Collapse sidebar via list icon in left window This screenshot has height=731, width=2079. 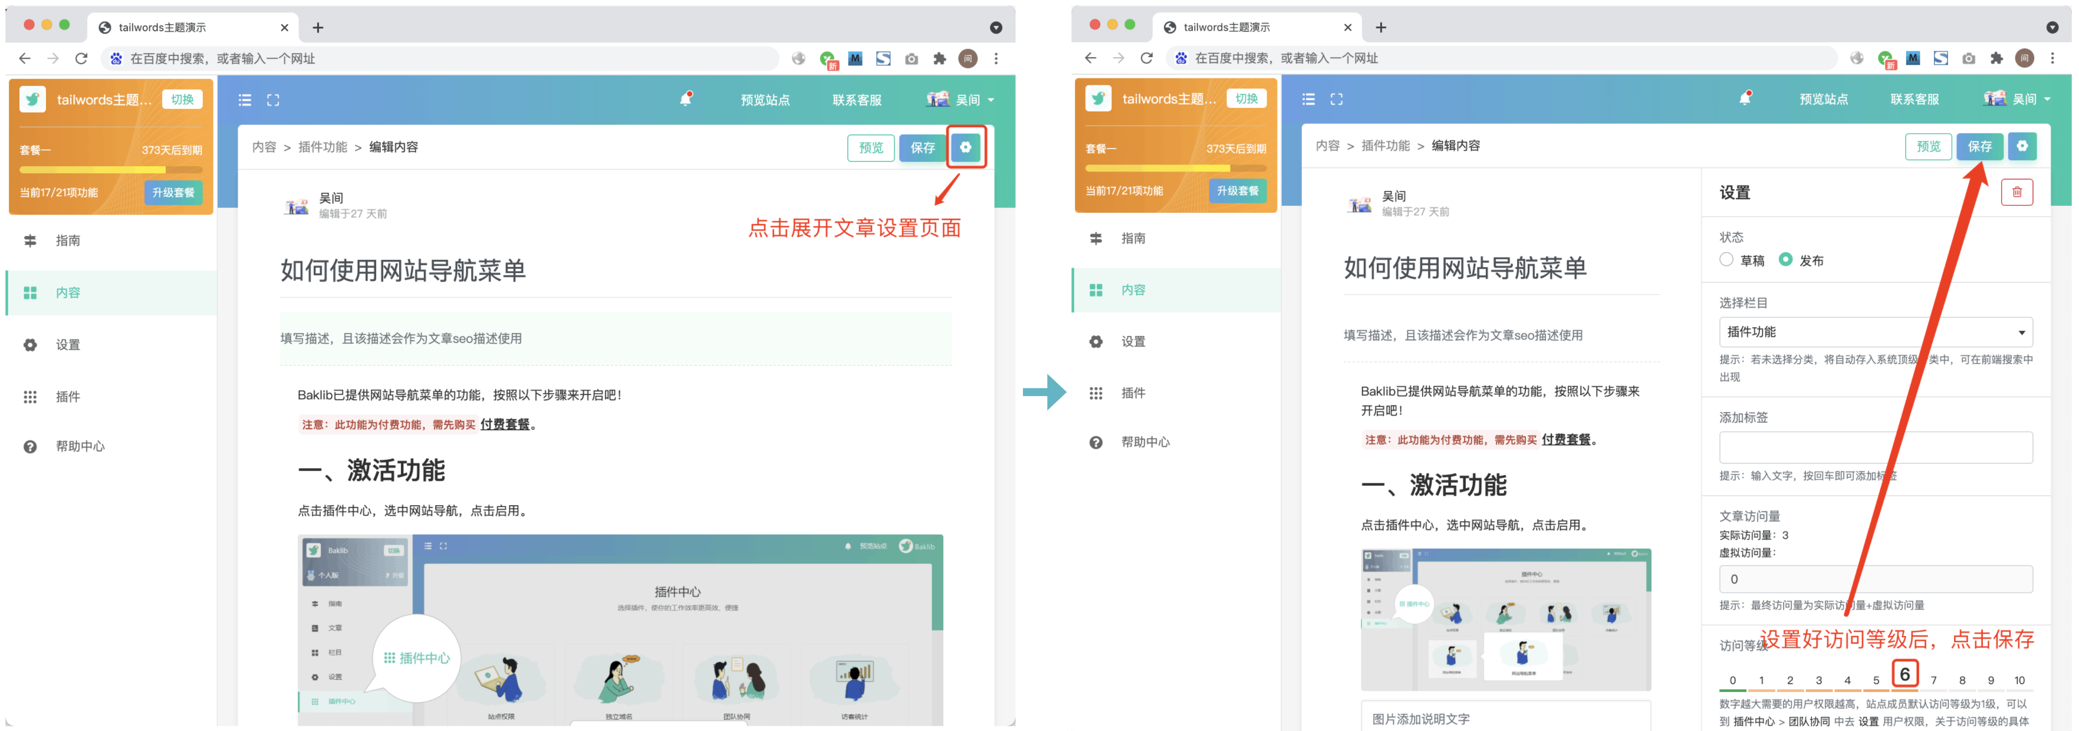tap(245, 100)
